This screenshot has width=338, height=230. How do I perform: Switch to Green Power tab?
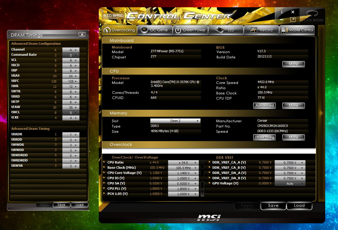[x=190, y=30]
